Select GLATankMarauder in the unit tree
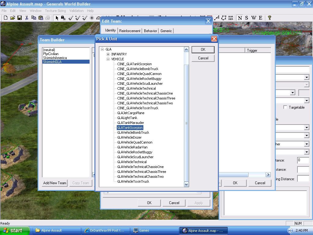313x235 pixels. click(x=131, y=123)
